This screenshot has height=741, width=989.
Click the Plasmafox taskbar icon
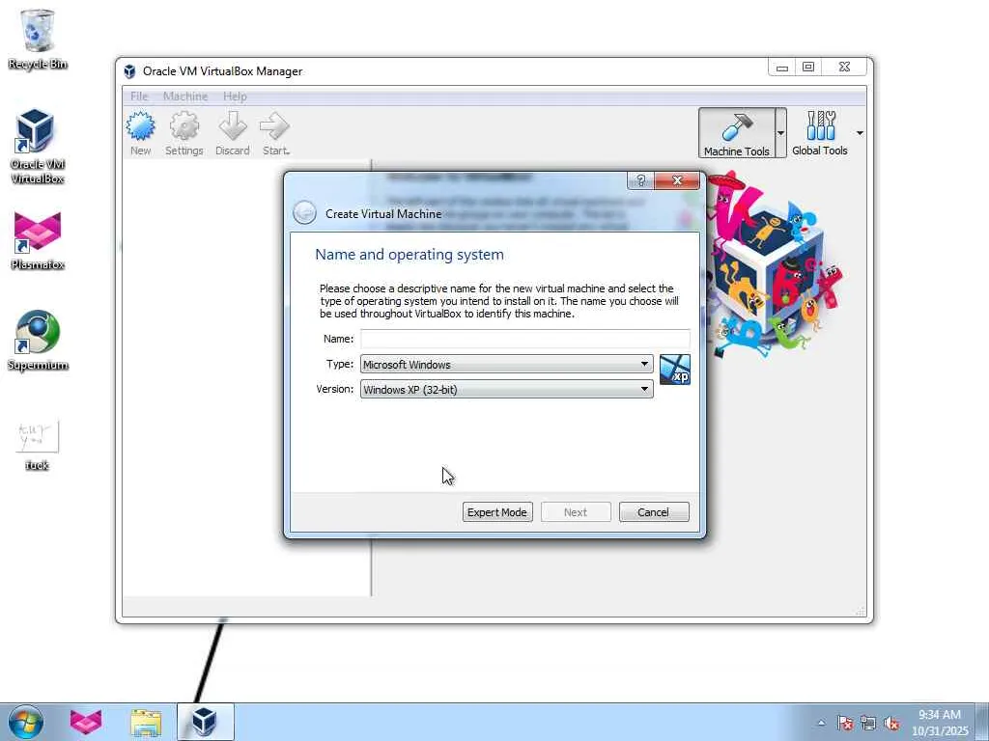tap(86, 722)
